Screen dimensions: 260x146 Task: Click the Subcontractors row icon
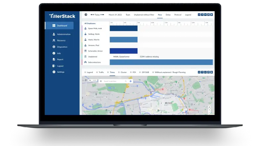pos(85,62)
